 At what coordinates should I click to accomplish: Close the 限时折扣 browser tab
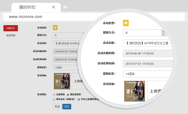click(x=54, y=7)
